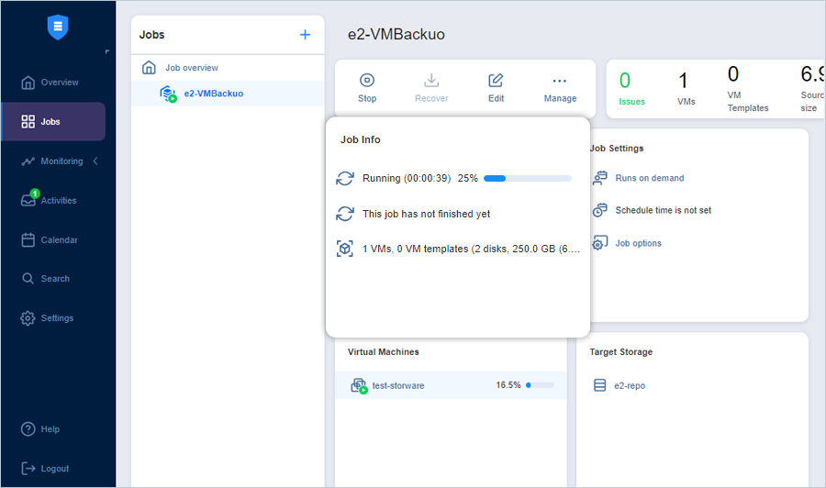Click the 0 VM Templates counter
826x488 pixels.
pyautogui.click(x=747, y=88)
